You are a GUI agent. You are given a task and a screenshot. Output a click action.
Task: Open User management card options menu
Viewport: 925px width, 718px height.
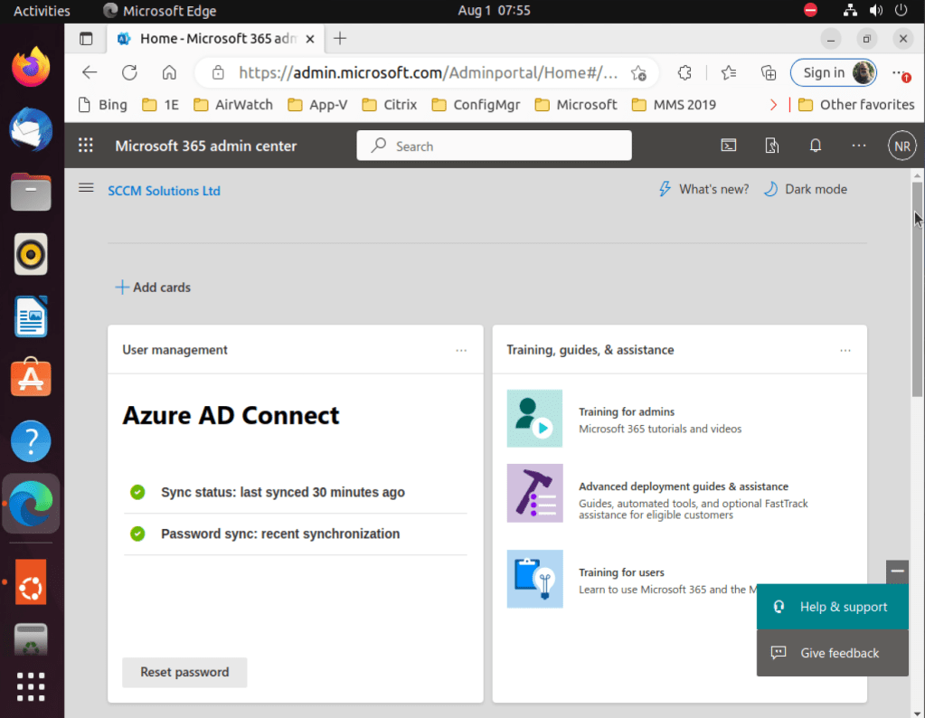coord(461,350)
